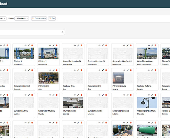Remove Carretilla Hondarribi with the trash icon
Viewport: 170px width, 138px height.
(81, 46)
